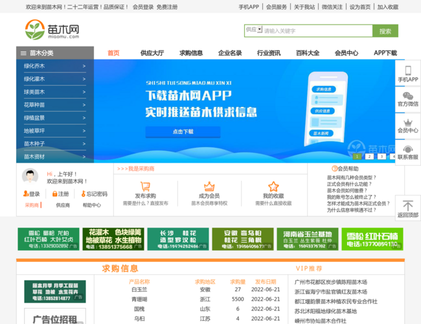
Task: Click the 登录 person icon link
Action: tap(32, 194)
